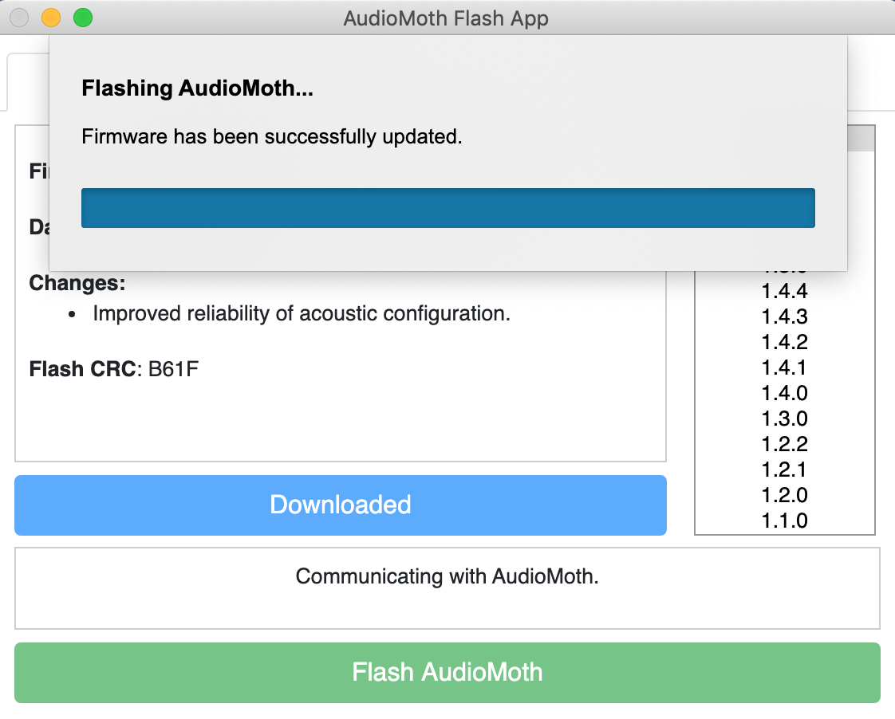This screenshot has width=895, height=719.
Task: Select firmware version 1.4.3 from the list
Action: 783,316
